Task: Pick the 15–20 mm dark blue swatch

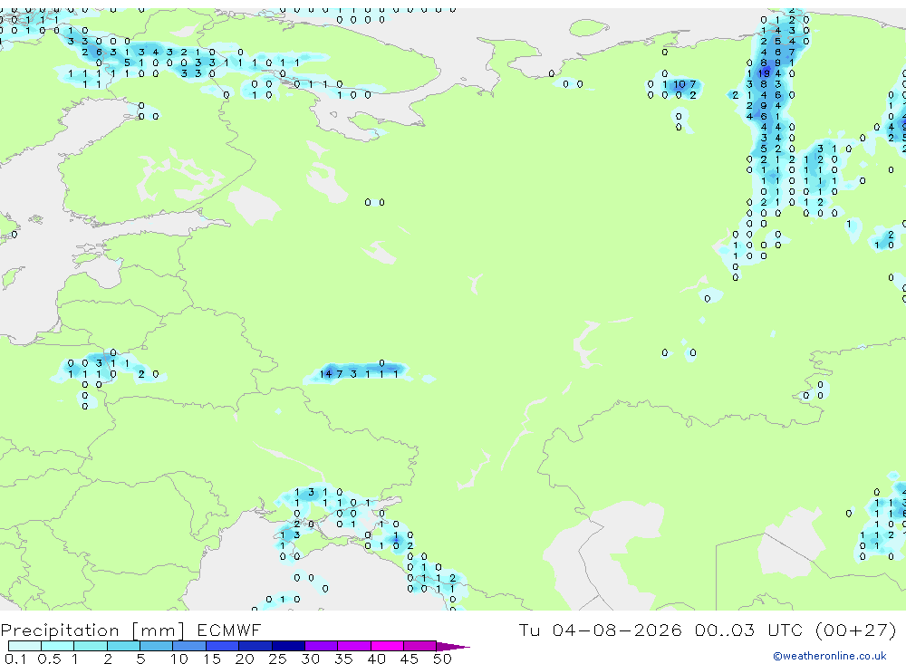Action: [222, 646]
